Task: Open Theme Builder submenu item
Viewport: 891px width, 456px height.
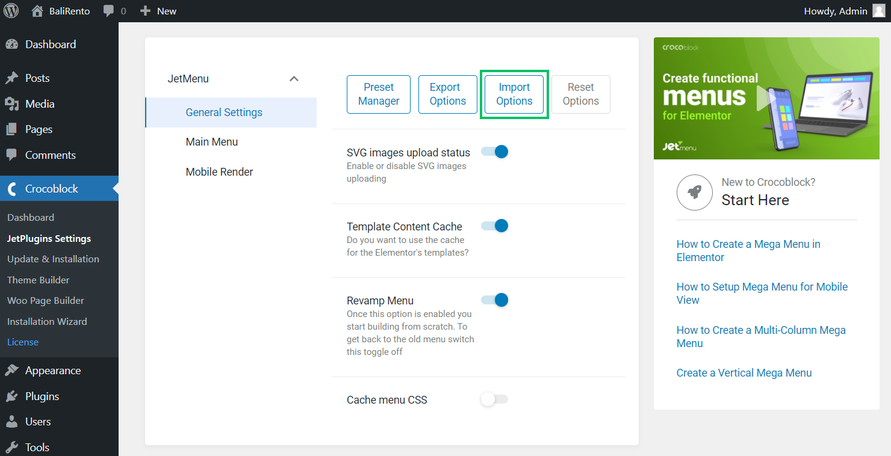Action: coord(39,280)
